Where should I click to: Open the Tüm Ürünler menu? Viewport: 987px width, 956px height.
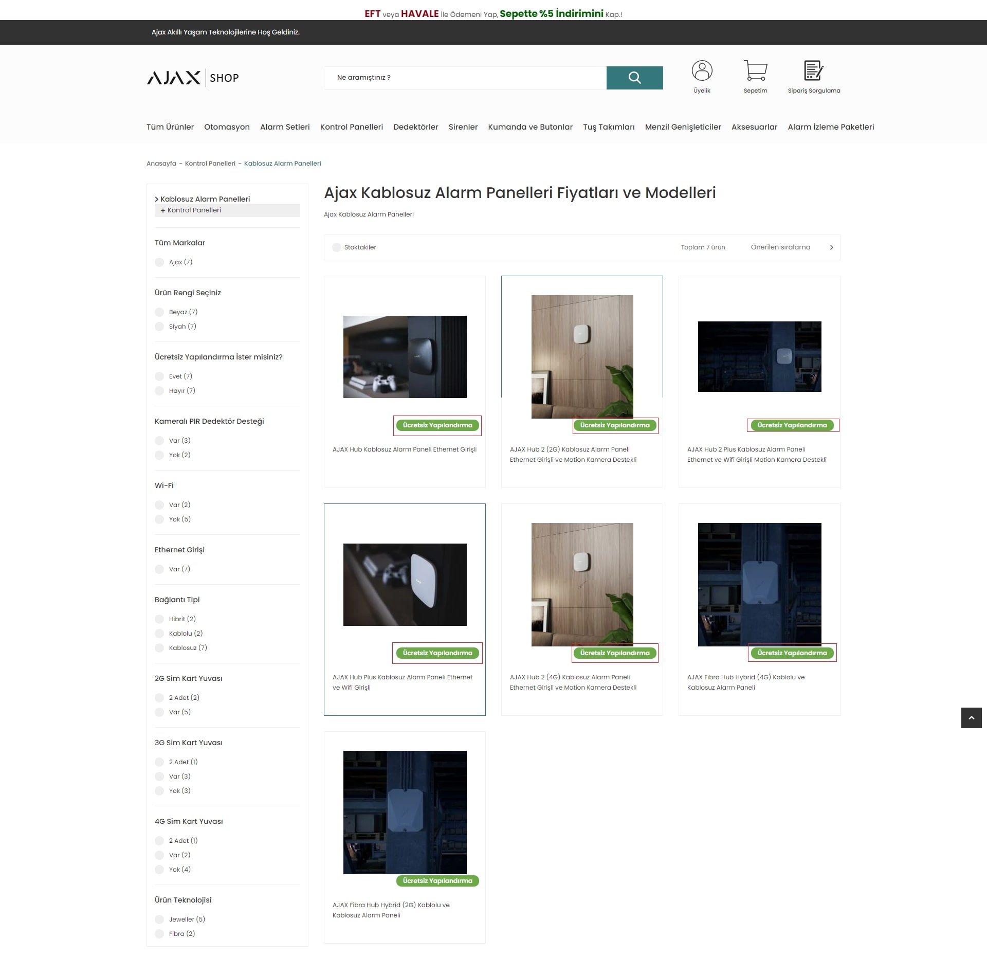[x=170, y=127]
